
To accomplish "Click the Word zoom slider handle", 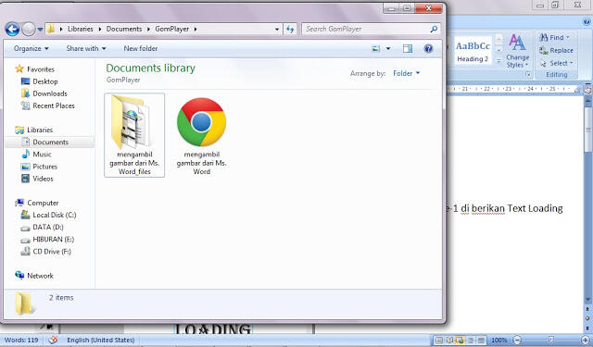I will pos(551,340).
